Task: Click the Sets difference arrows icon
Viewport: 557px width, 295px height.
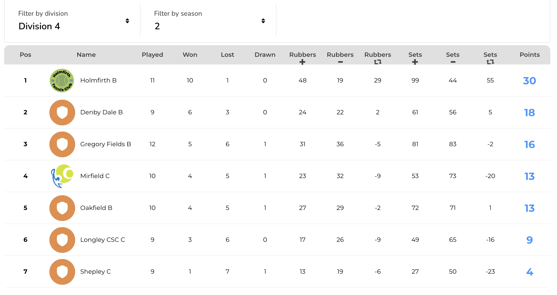Action: pos(490,62)
